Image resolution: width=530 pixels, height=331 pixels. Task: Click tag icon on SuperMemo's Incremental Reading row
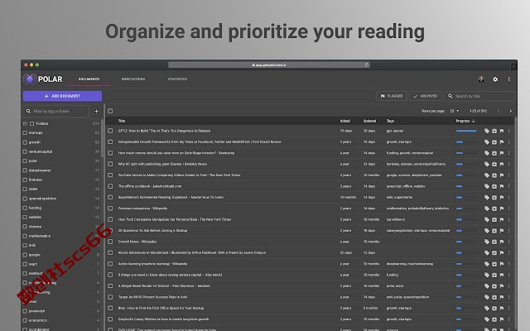[x=487, y=197]
